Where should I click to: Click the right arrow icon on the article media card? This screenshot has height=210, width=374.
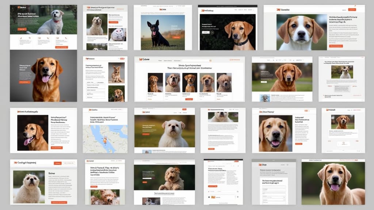point(237,197)
